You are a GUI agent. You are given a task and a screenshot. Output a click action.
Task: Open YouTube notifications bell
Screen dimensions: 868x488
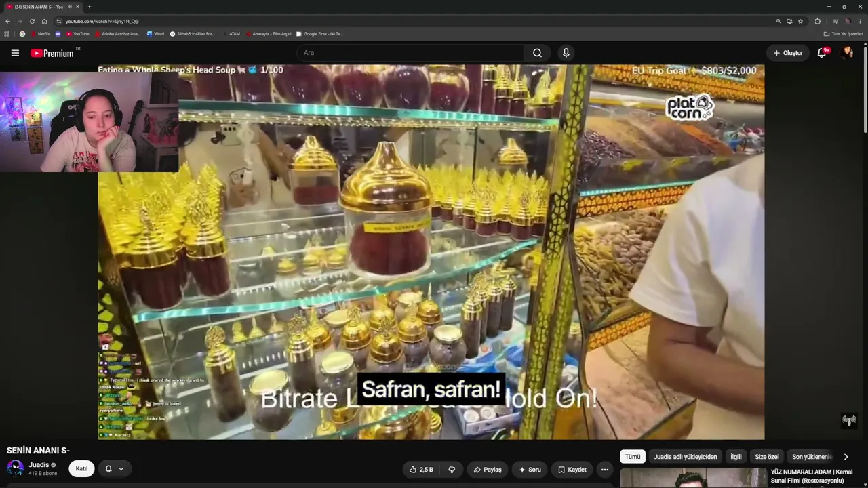click(822, 53)
